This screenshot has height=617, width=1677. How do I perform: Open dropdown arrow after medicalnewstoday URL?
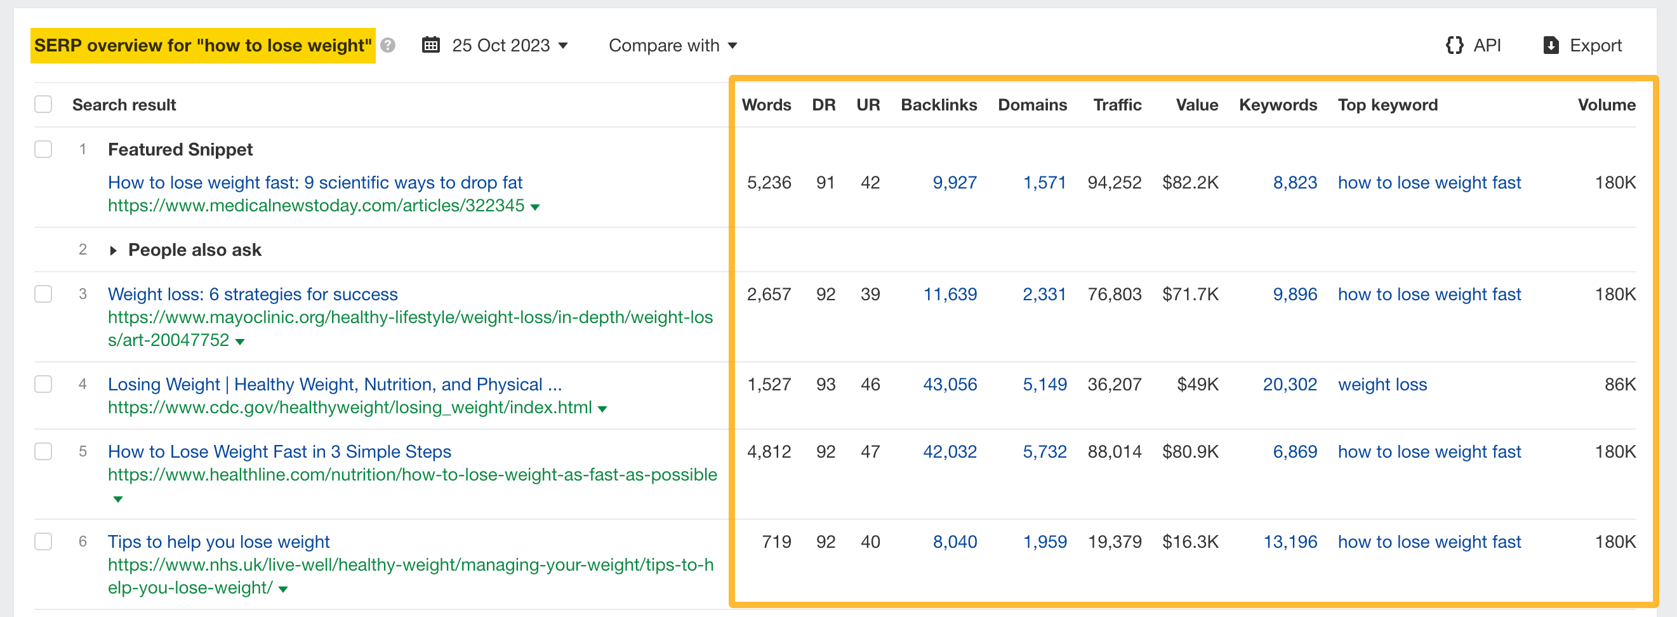coord(535,208)
